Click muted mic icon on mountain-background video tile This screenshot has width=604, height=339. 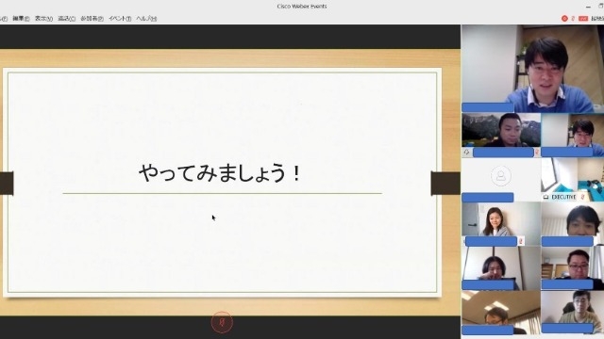[x=537, y=153]
